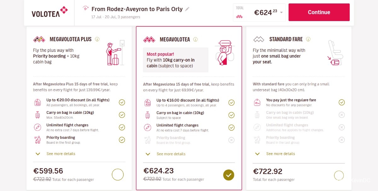This screenshot has width=378, height=191.
Task: Click the Megavolotea carry-on suitcase icon
Action: click(147, 115)
